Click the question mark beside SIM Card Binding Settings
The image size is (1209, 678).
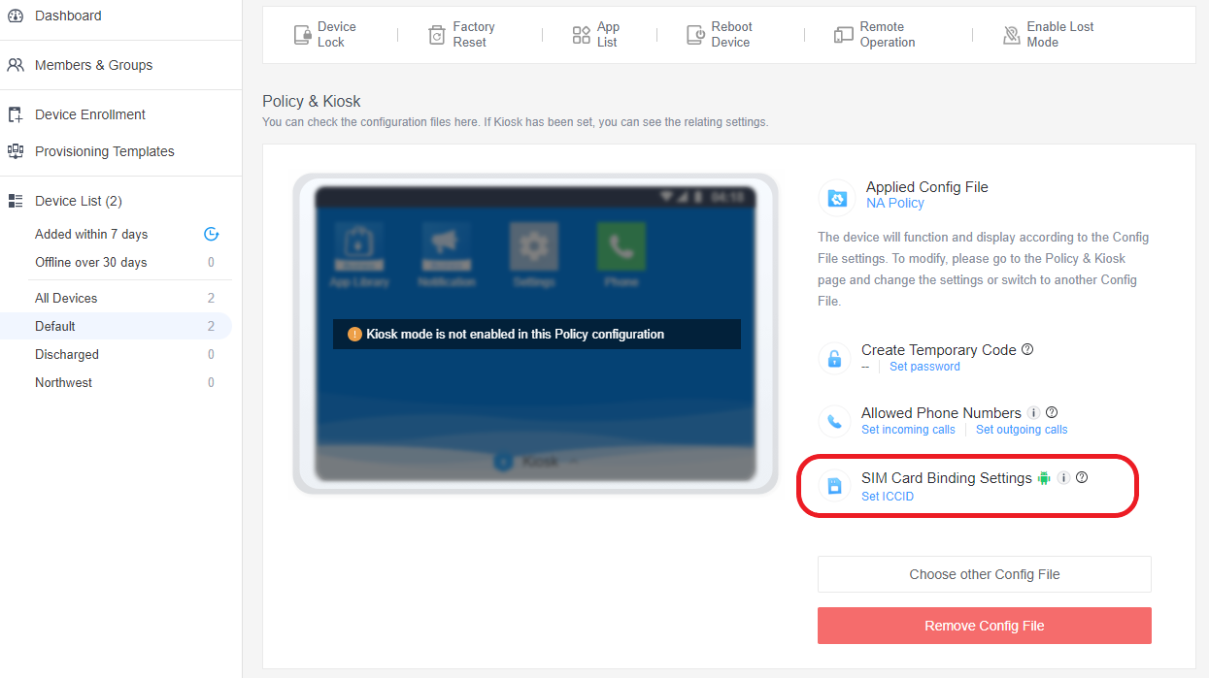1082,477
